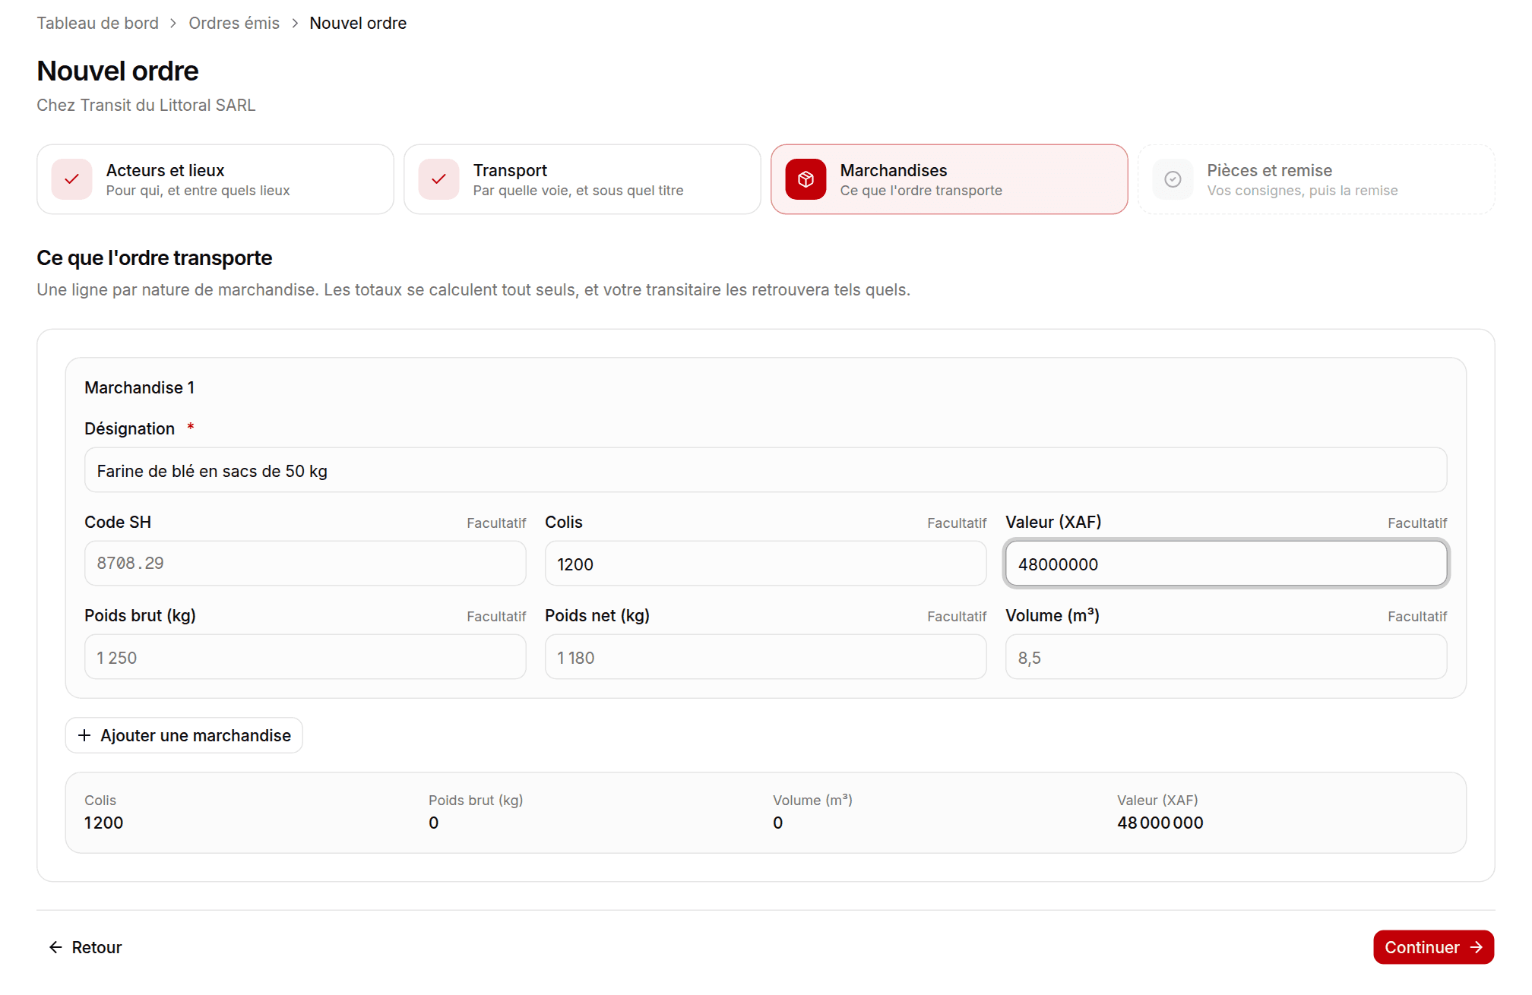Click the circled check icon for Pièces et remise

coord(1173,179)
